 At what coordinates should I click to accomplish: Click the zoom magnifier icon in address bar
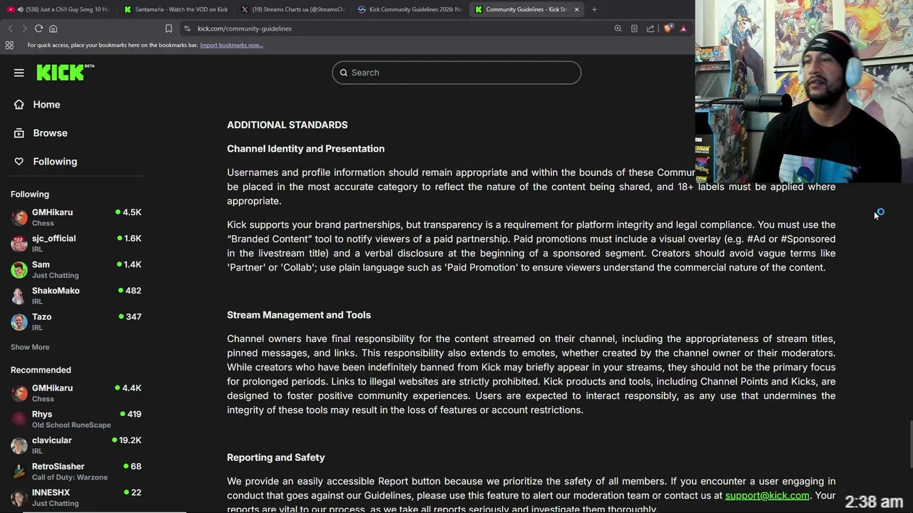coord(618,28)
